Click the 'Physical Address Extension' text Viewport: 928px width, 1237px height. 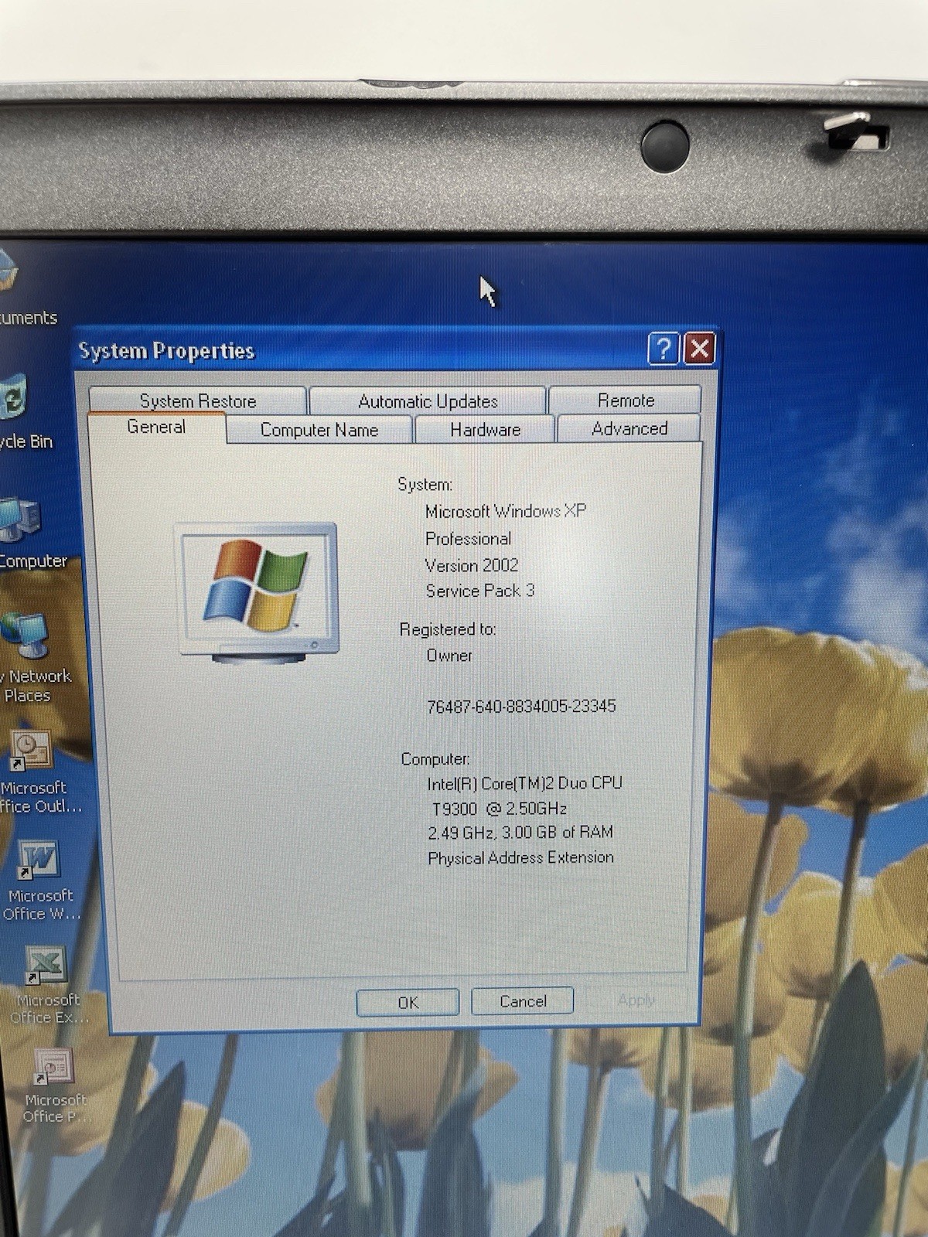click(520, 857)
